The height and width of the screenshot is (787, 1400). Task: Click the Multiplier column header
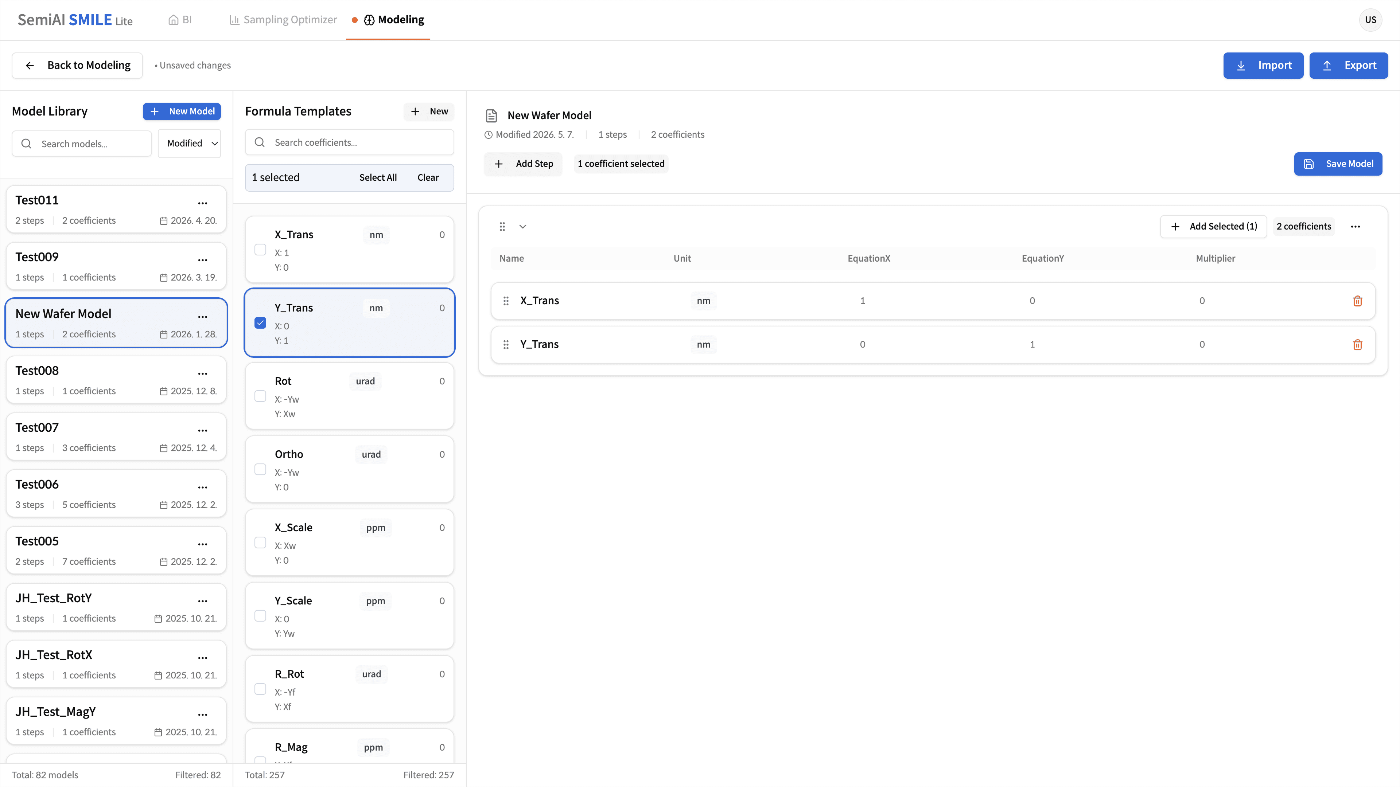tap(1216, 259)
